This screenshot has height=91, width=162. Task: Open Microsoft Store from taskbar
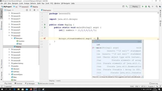(x=23, y=89)
